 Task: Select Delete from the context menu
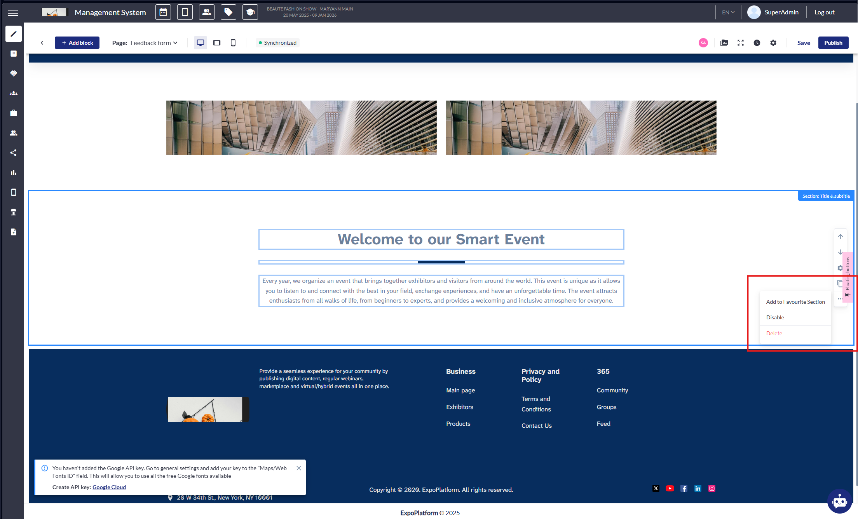[x=774, y=333]
